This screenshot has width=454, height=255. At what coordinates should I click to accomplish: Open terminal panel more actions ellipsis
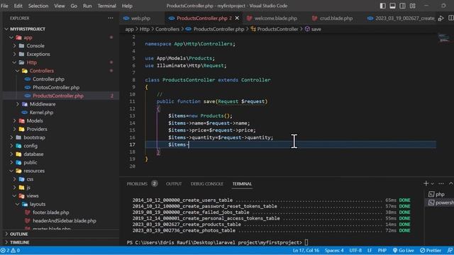441,184
